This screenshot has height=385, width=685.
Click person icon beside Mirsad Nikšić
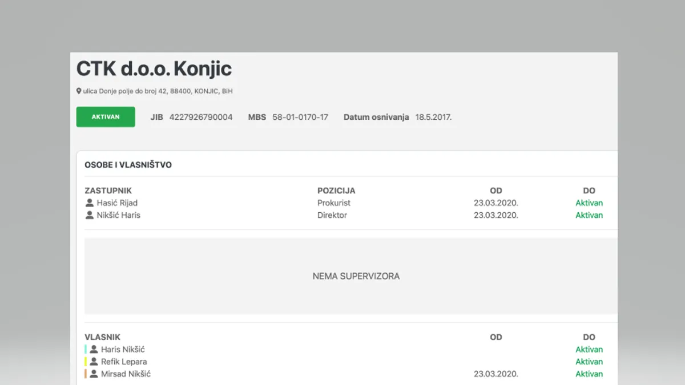94,374
